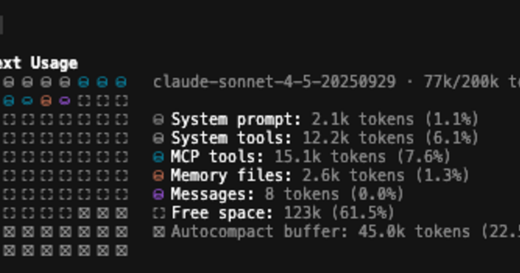Click the purple cell in the usage grid

pos(65,101)
